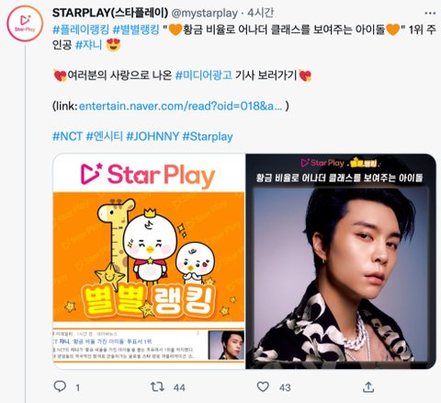Open the @mystarplay handle
Viewport: 441px width, 403px height.
(x=204, y=13)
